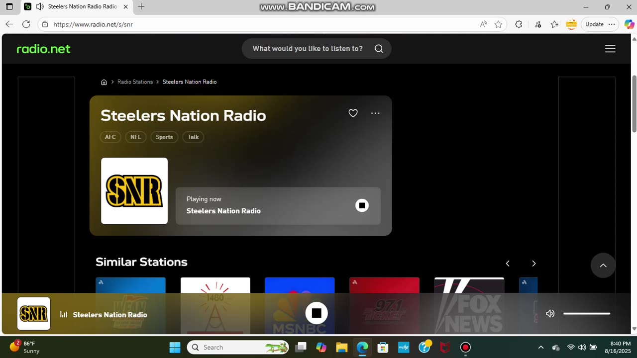Select the Sports tag
The width and height of the screenshot is (637, 358).
pos(164,137)
